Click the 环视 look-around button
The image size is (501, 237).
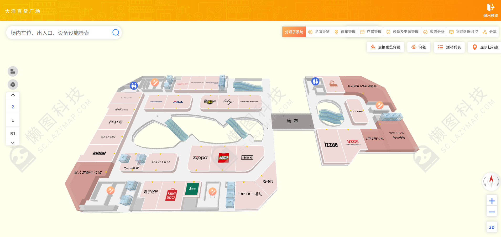point(419,47)
